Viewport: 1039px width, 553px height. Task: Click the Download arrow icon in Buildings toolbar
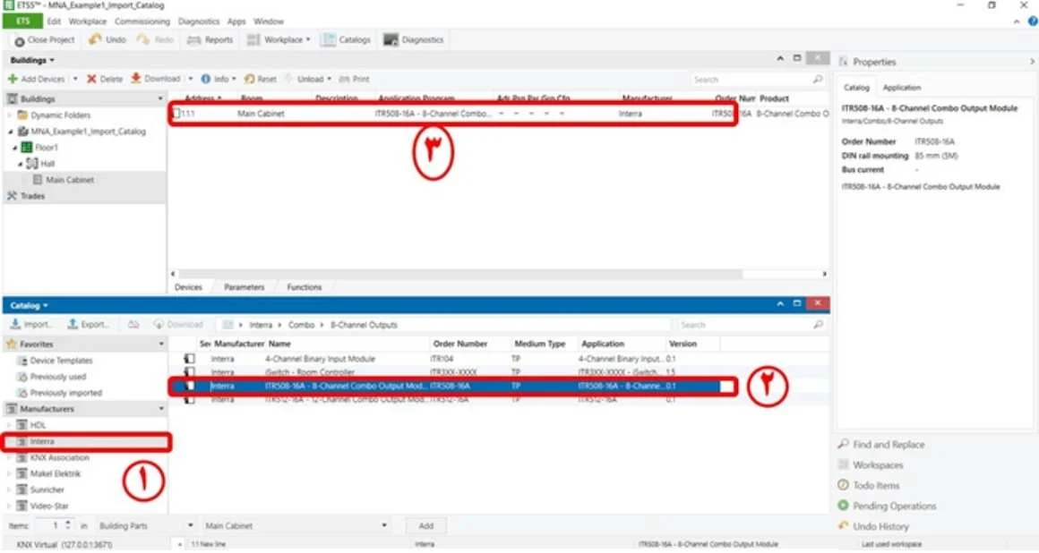[136, 79]
